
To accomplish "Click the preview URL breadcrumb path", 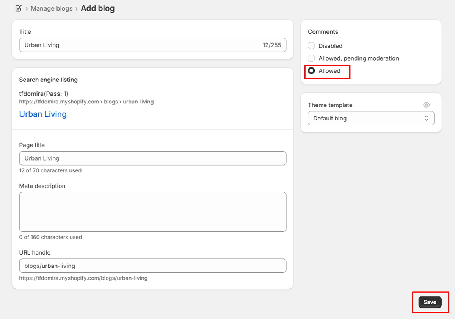I will click(x=86, y=102).
